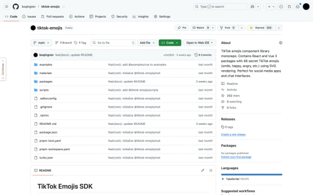Open the issues icon in top header

pyautogui.click(x=281, y=6)
